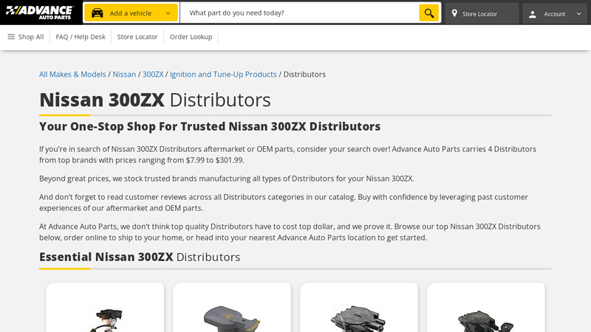Click the 300ZX breadcrumb link

click(153, 75)
